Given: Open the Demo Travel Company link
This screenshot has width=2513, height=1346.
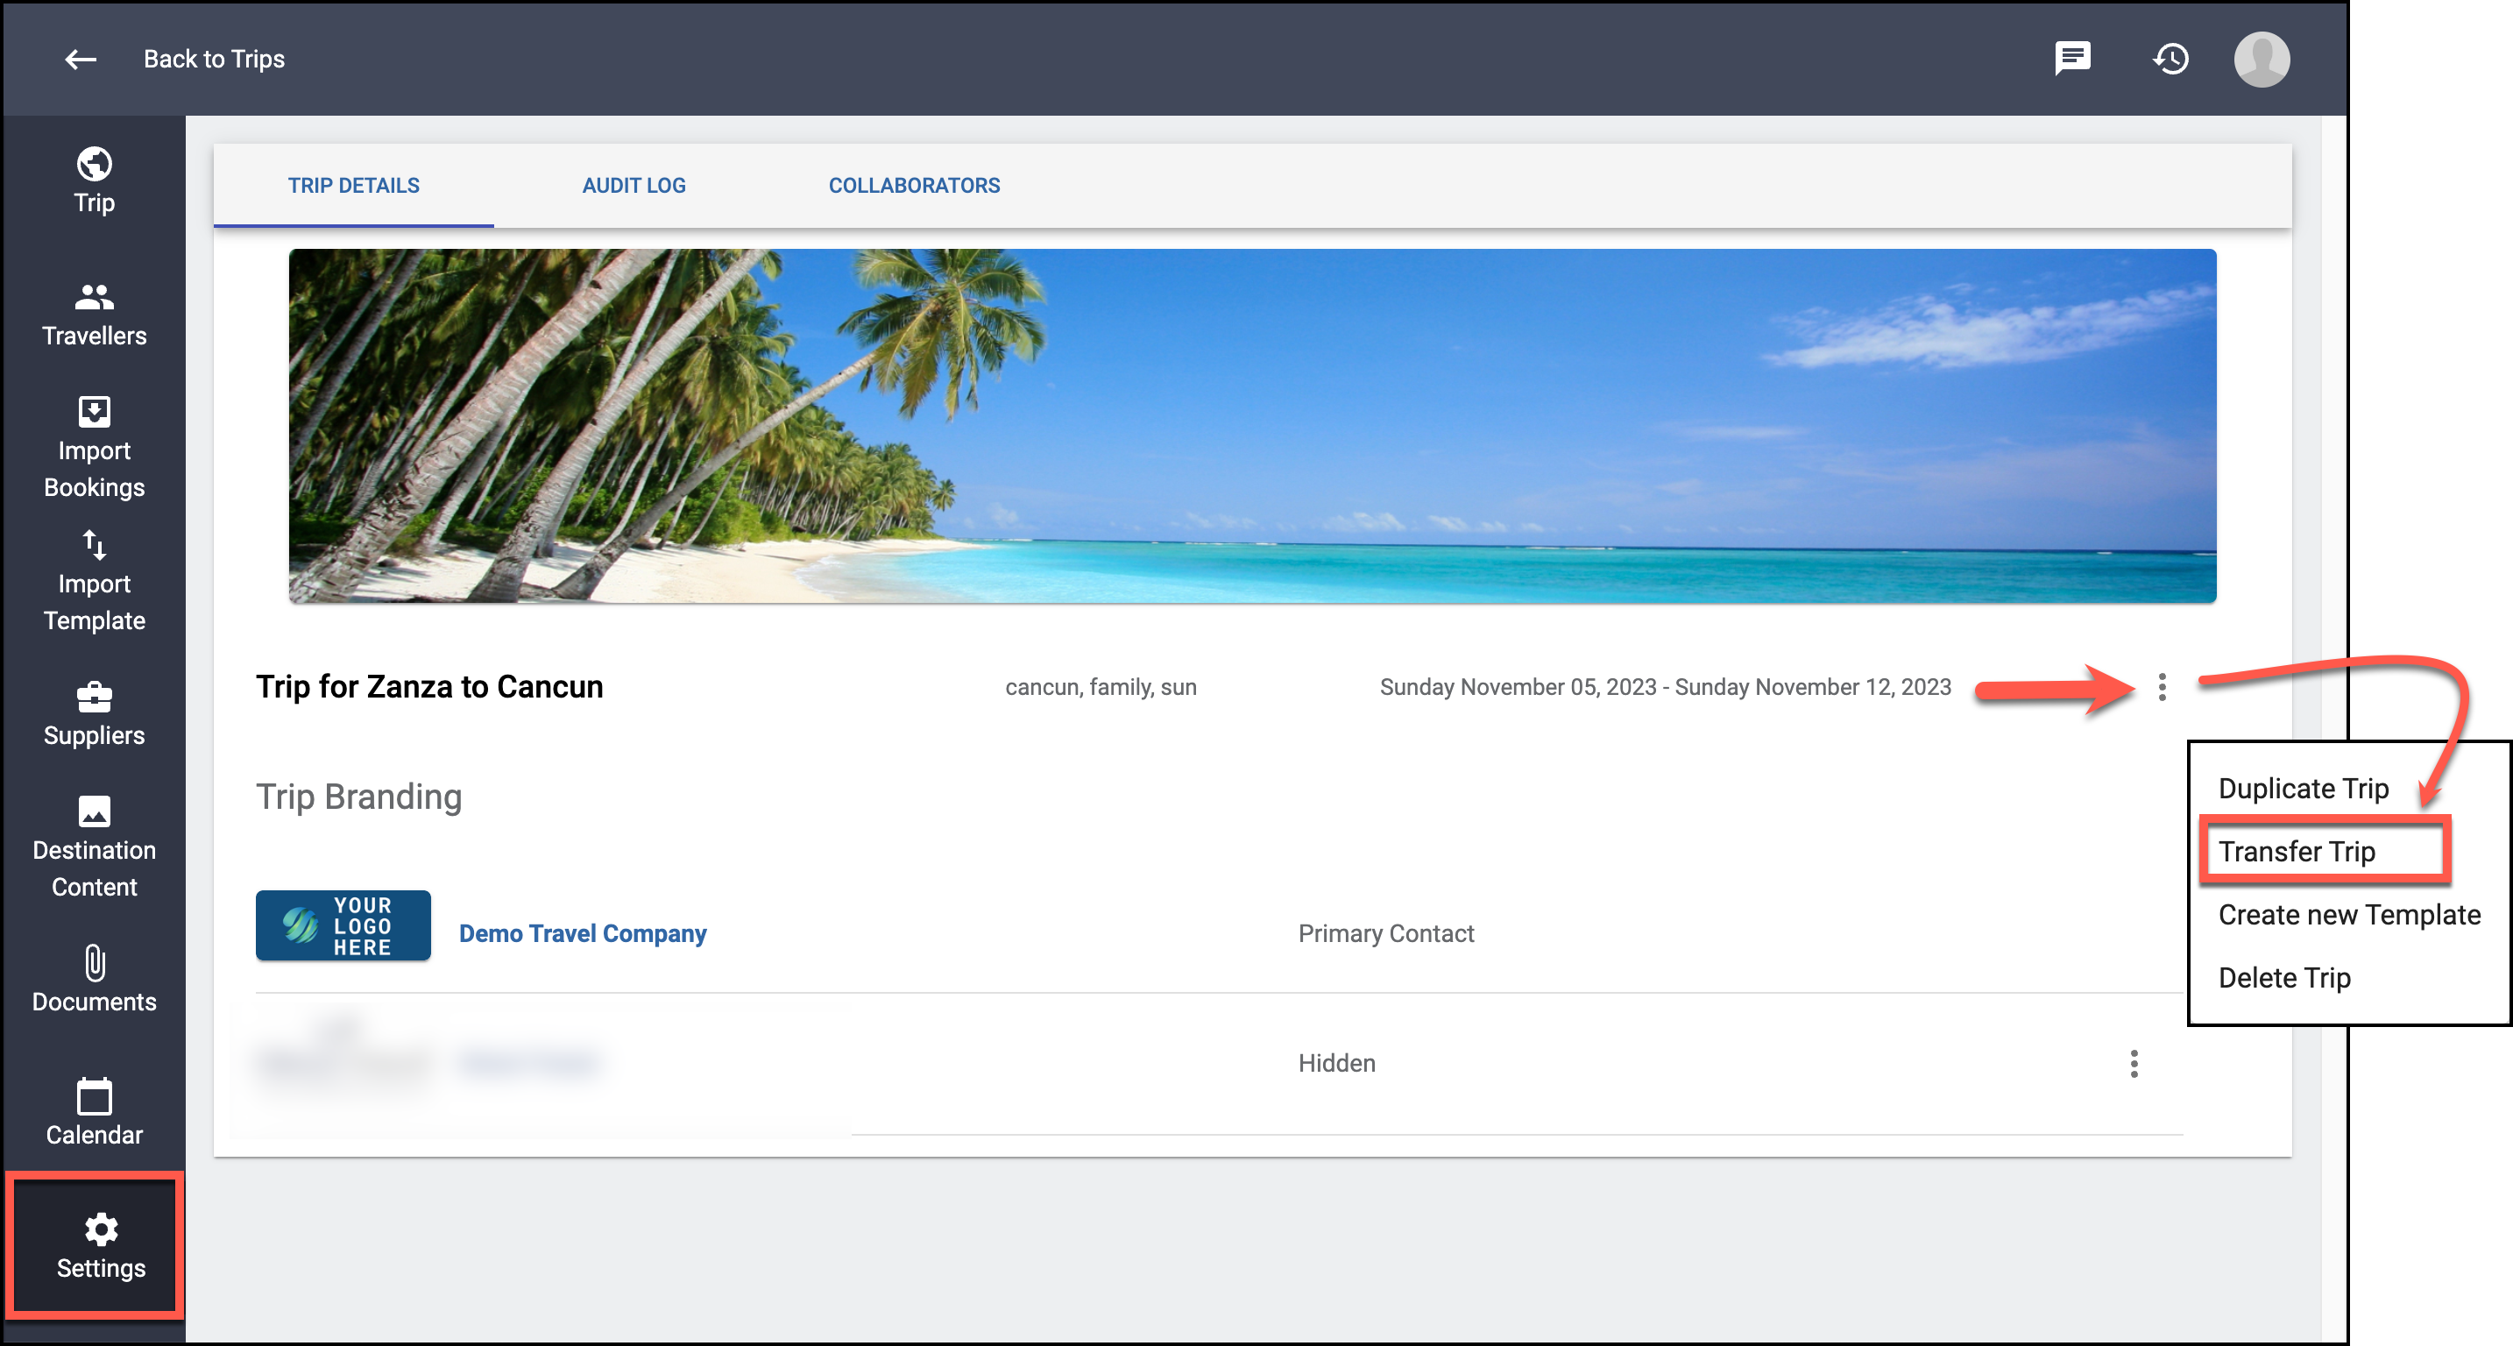Looking at the screenshot, I should [x=583, y=933].
